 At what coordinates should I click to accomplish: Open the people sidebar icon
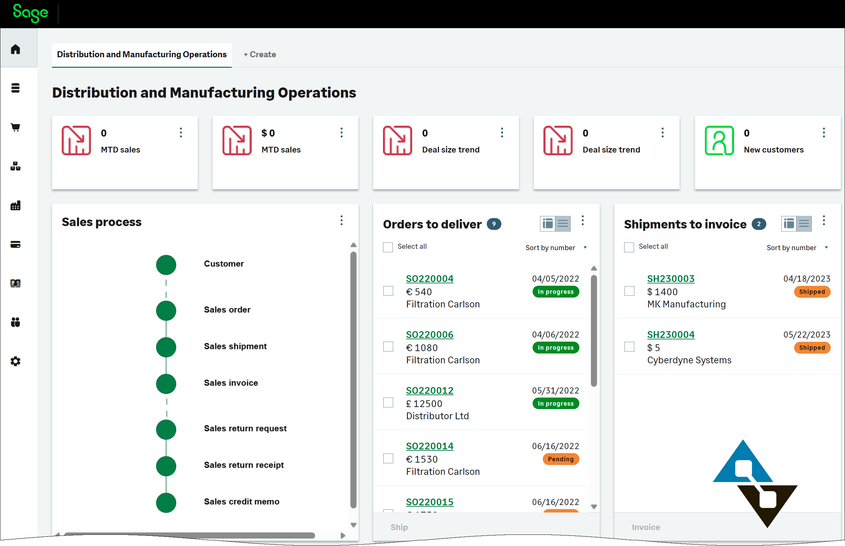pos(15,322)
